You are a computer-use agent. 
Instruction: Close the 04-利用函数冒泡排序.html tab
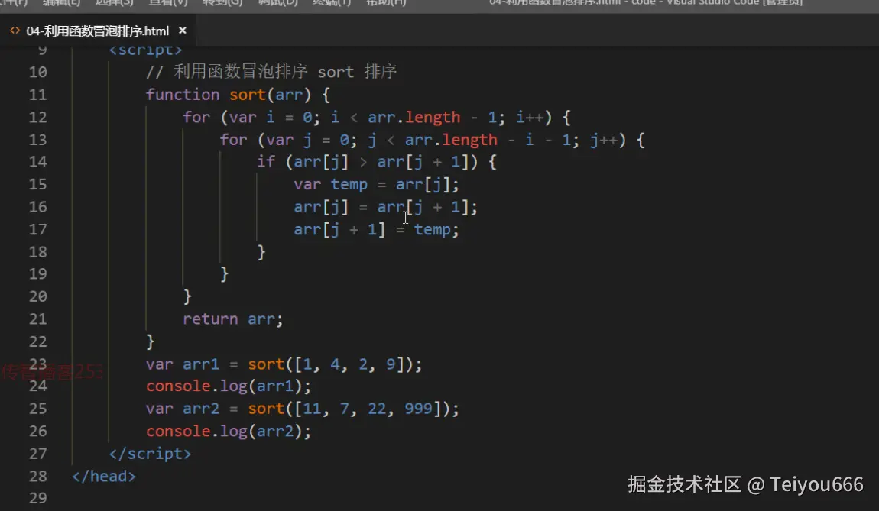pos(182,31)
